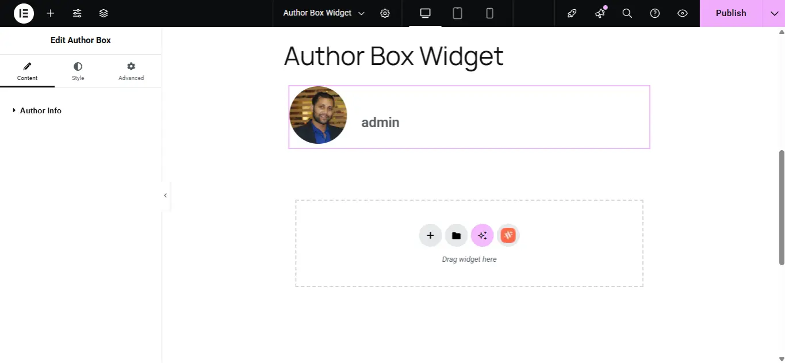Open page settings gear icon

pyautogui.click(x=385, y=13)
